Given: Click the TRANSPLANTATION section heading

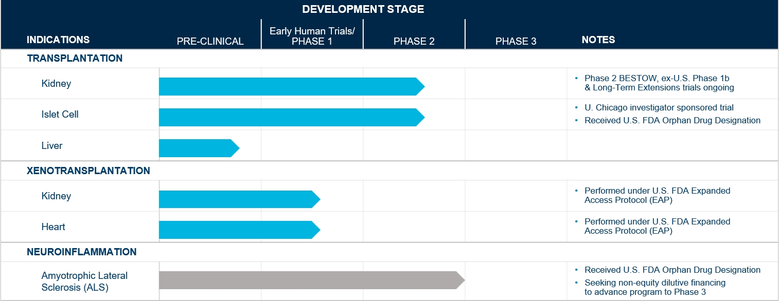Looking at the screenshot, I should tap(75, 59).
